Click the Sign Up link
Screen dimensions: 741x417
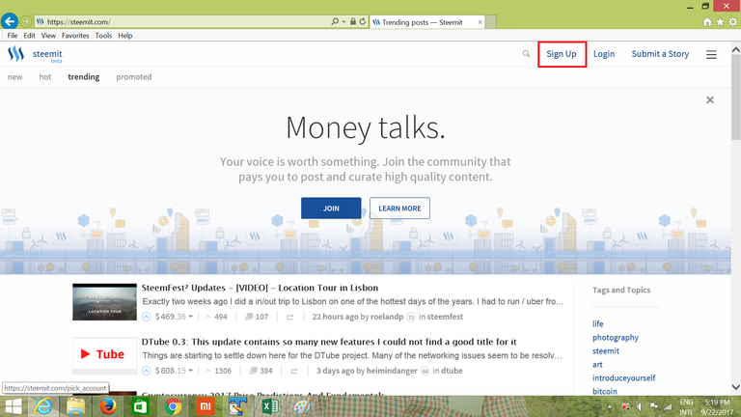tap(562, 54)
